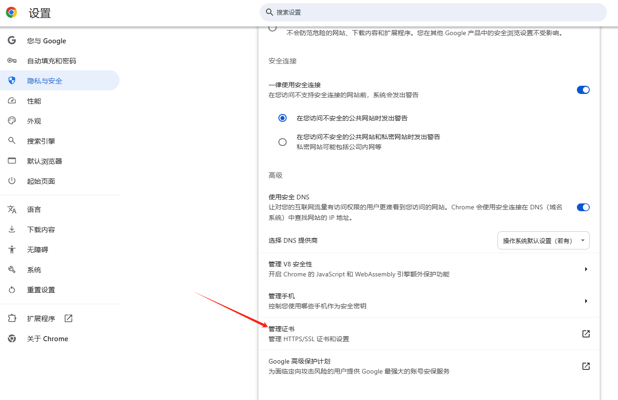Click the Chrome logo icon
Viewport: 618px width, 400px height.
pos(11,12)
